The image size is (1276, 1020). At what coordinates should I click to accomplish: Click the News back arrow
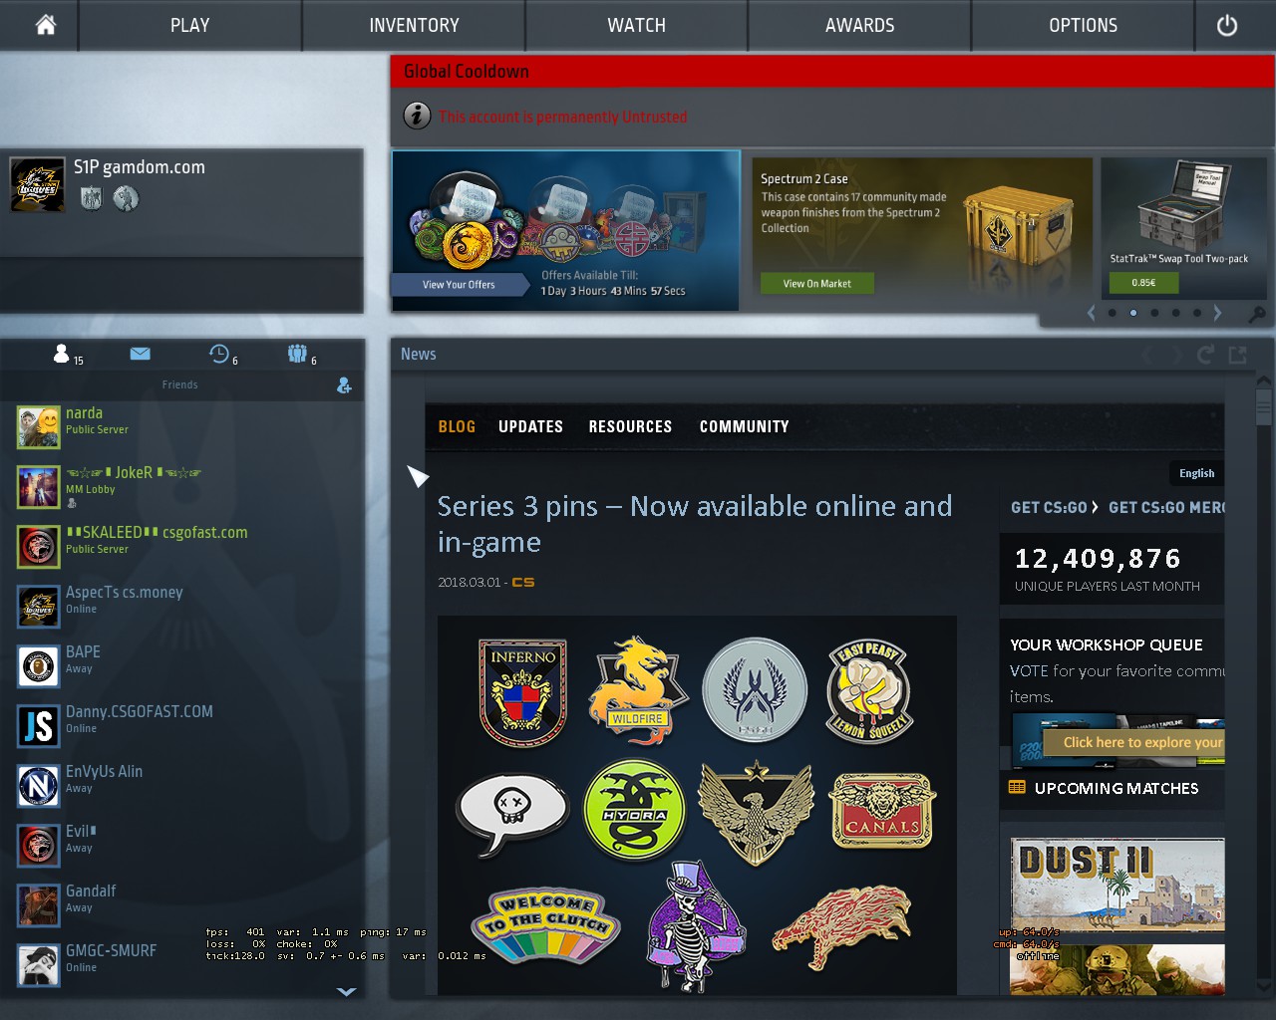pos(1147,355)
